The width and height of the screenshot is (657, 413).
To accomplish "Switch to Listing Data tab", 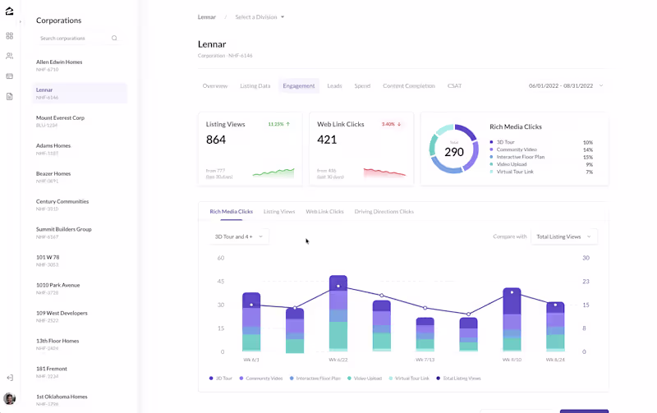I will point(255,86).
